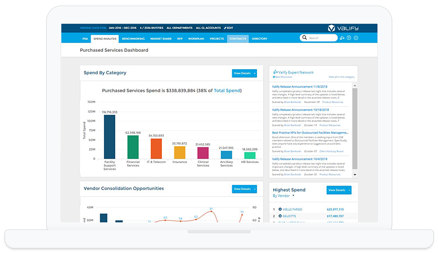Image resolution: width=438 pixels, height=253 pixels.
Task: Open the 4 / 2034 Entities filter
Action: pyautogui.click(x=151, y=28)
